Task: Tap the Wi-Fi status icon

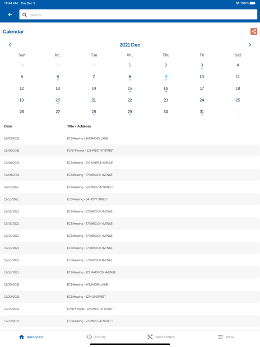Action: (x=238, y=3)
